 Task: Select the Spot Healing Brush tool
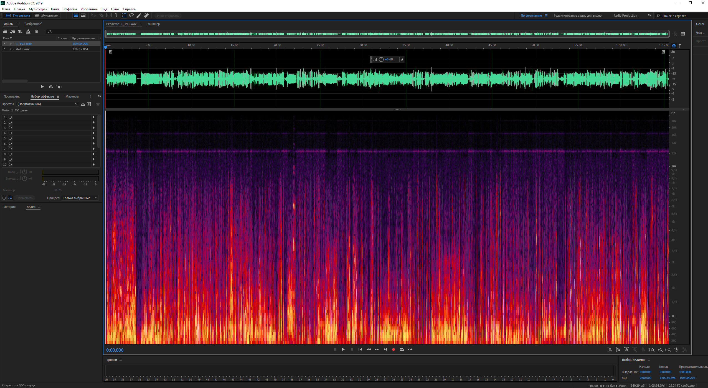click(x=146, y=16)
